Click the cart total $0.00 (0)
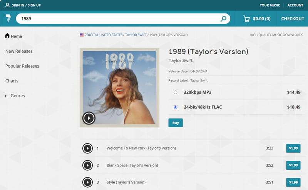Screen dimensions: 308x190 262,18
